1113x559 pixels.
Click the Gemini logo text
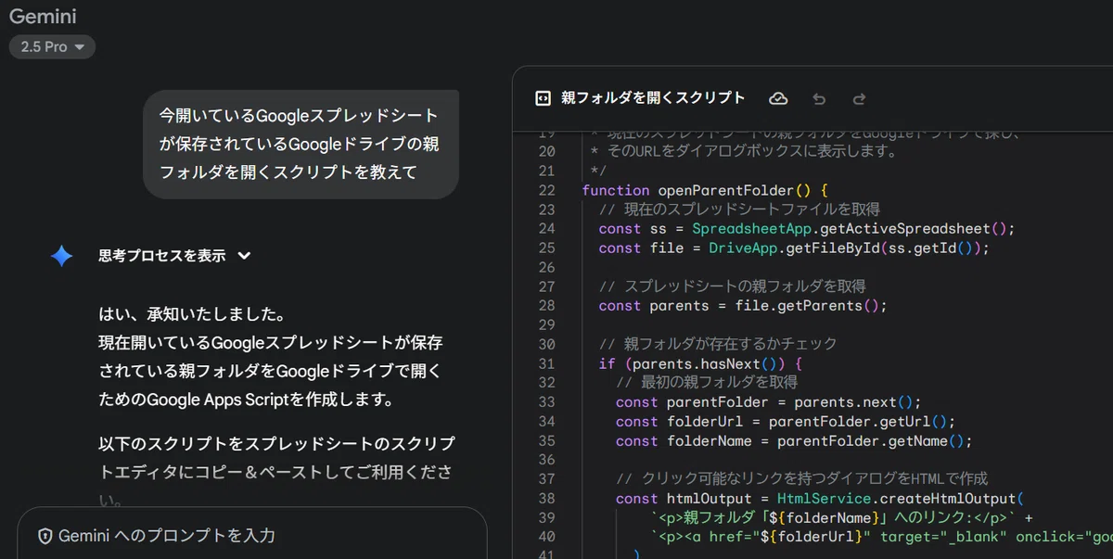point(43,16)
